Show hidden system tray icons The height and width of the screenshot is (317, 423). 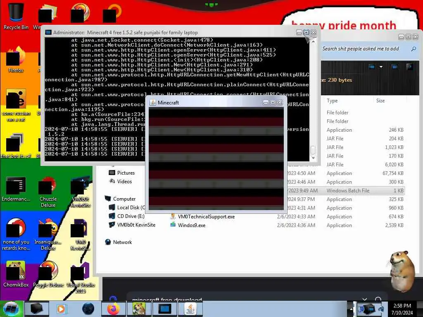(x=351, y=309)
